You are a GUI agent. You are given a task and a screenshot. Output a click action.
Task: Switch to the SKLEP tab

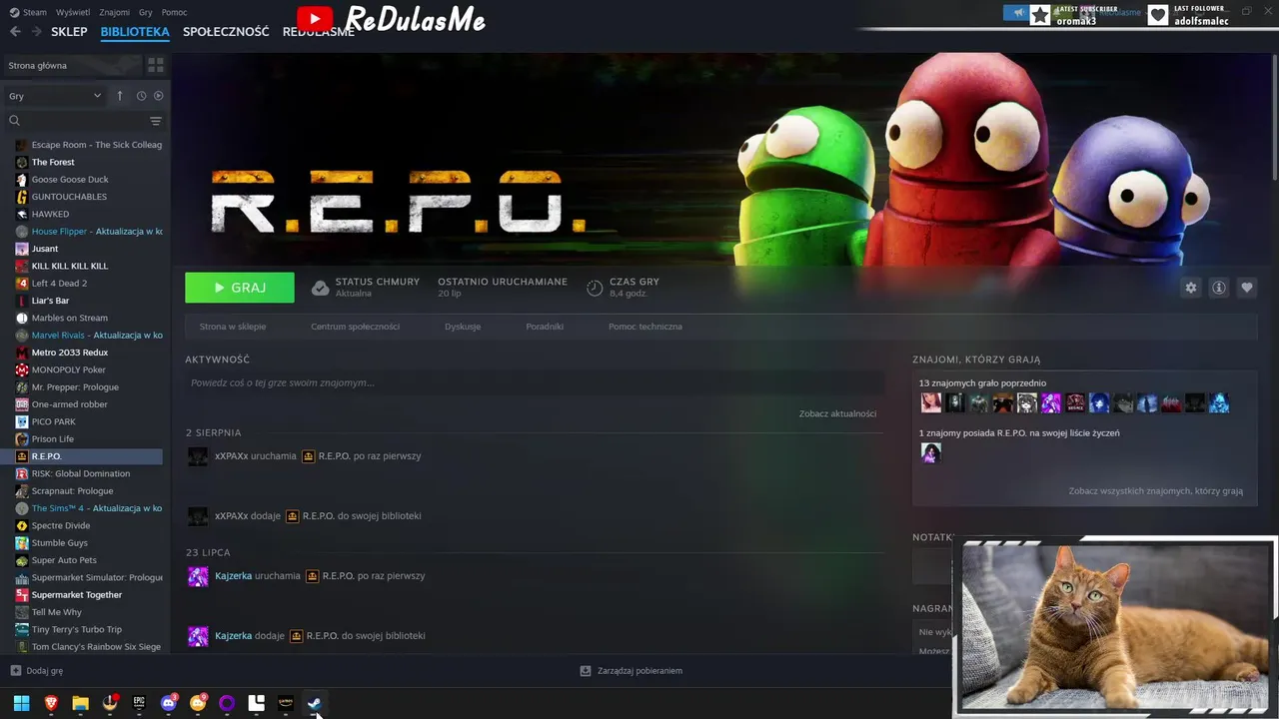pos(69,32)
